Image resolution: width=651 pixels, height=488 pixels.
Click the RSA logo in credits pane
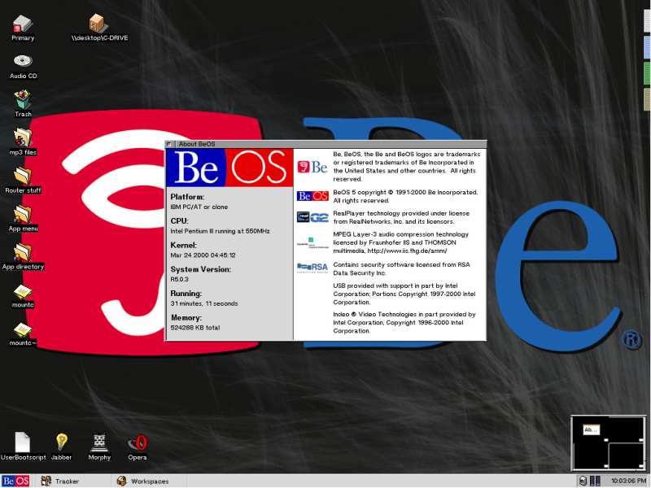coord(312,268)
